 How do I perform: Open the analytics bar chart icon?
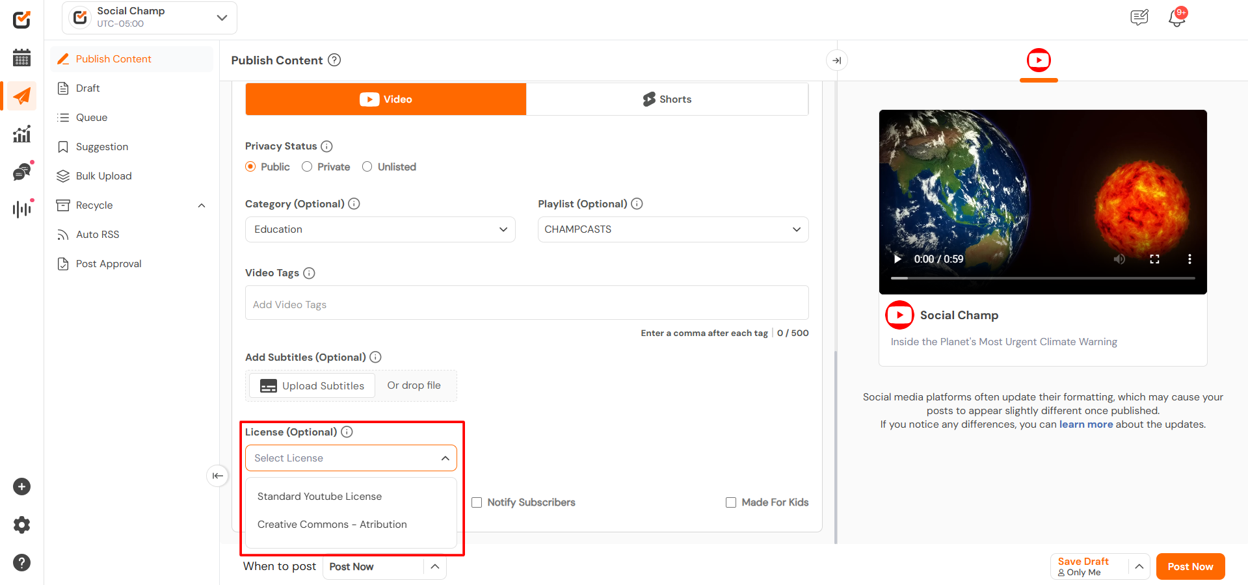pos(21,134)
